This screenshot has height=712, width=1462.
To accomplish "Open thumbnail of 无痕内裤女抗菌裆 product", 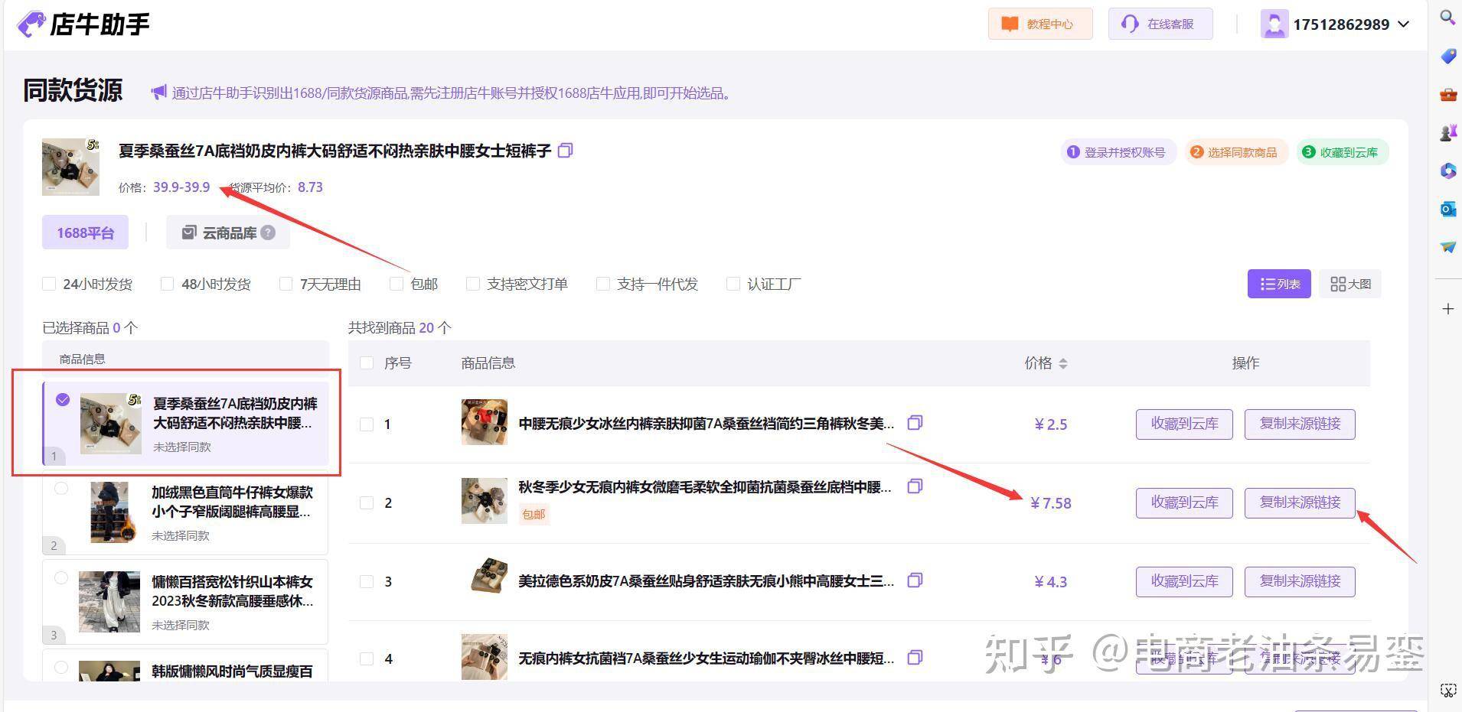I will (x=484, y=656).
